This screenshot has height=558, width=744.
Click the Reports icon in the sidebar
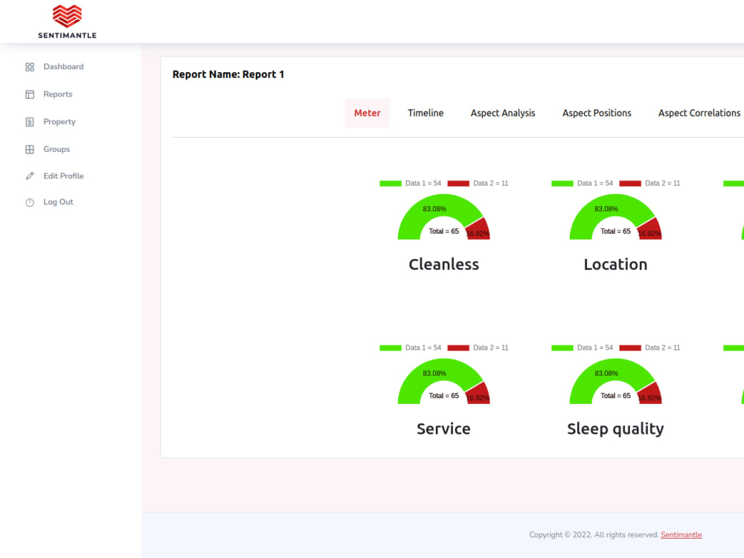[30, 94]
